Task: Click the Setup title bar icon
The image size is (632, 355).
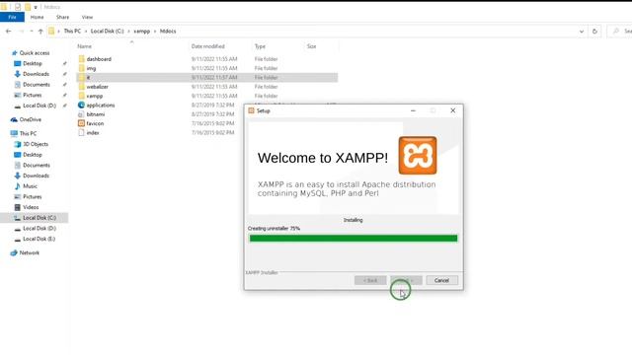Action: [251, 110]
